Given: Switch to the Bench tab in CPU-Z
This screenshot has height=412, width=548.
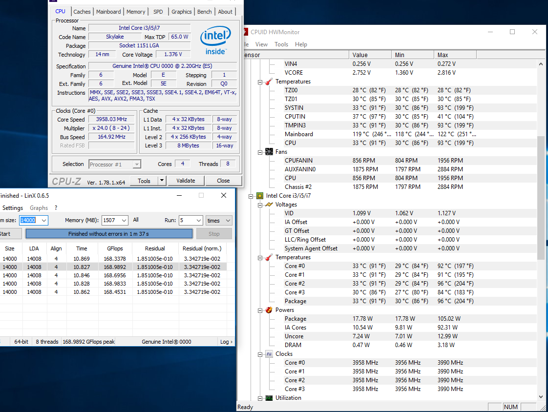Looking at the screenshot, I should tap(205, 12).
